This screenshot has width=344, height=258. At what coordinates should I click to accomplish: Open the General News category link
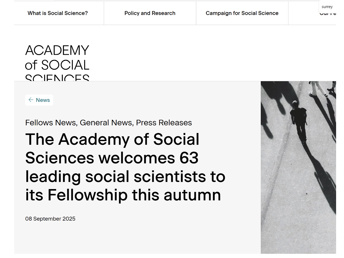click(x=106, y=123)
